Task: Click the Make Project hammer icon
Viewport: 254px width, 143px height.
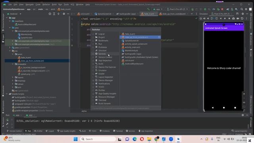Action: point(148,9)
